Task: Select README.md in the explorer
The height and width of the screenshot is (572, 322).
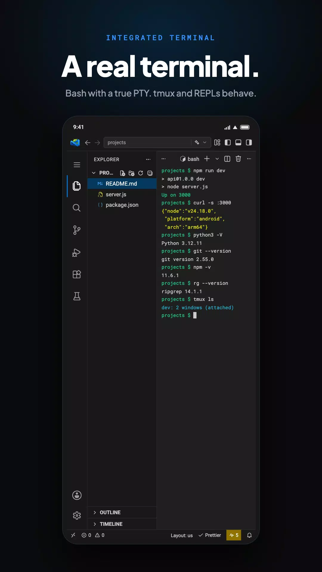Action: click(122, 184)
